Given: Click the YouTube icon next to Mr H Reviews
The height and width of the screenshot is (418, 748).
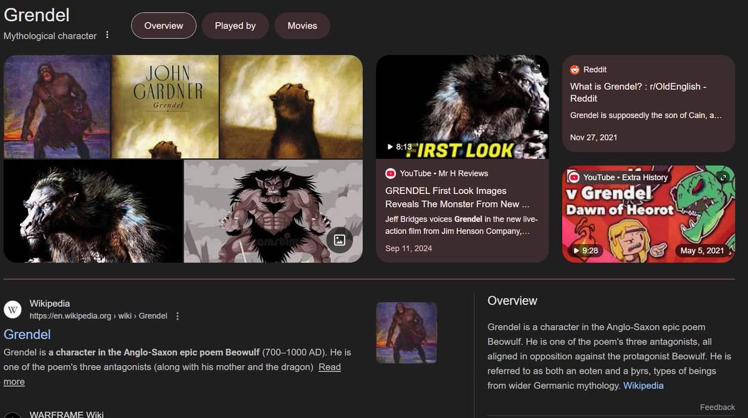Looking at the screenshot, I should (x=391, y=173).
